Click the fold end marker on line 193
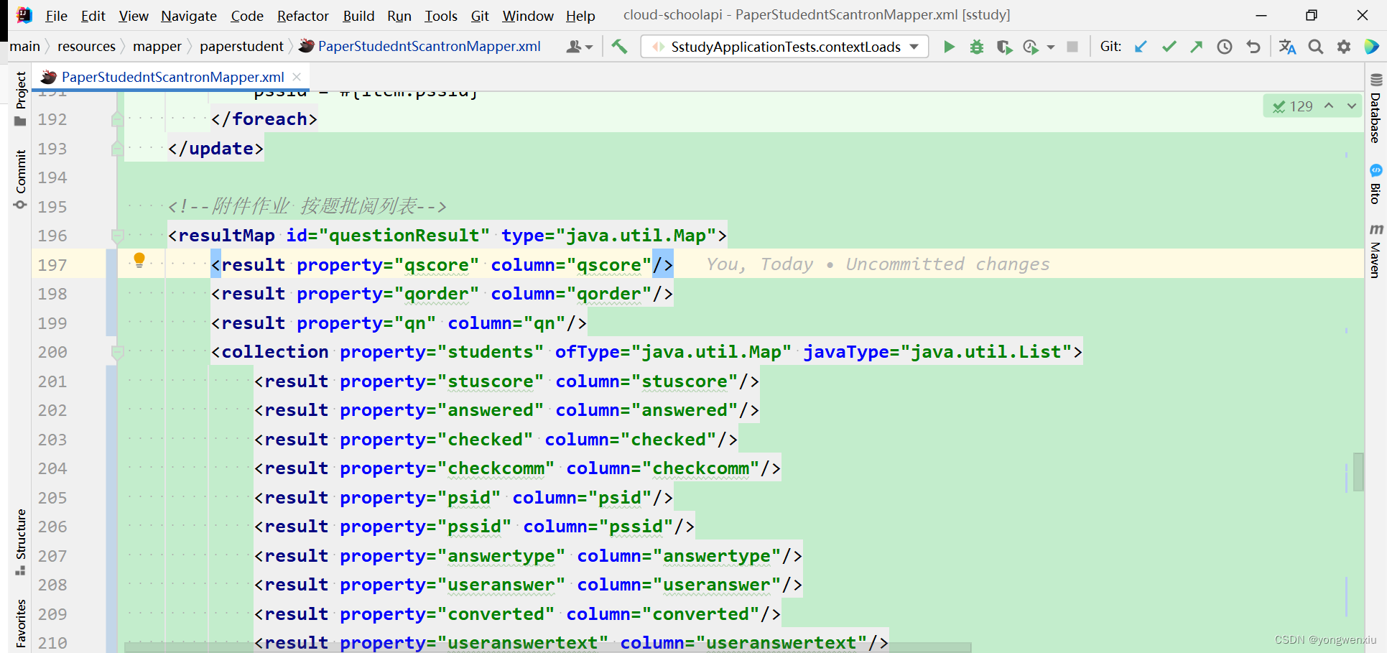The width and height of the screenshot is (1387, 653). (x=118, y=149)
